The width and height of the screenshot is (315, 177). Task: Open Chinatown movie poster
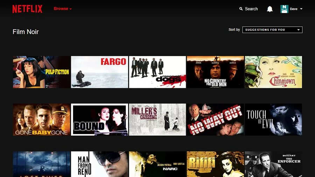coord(273,72)
